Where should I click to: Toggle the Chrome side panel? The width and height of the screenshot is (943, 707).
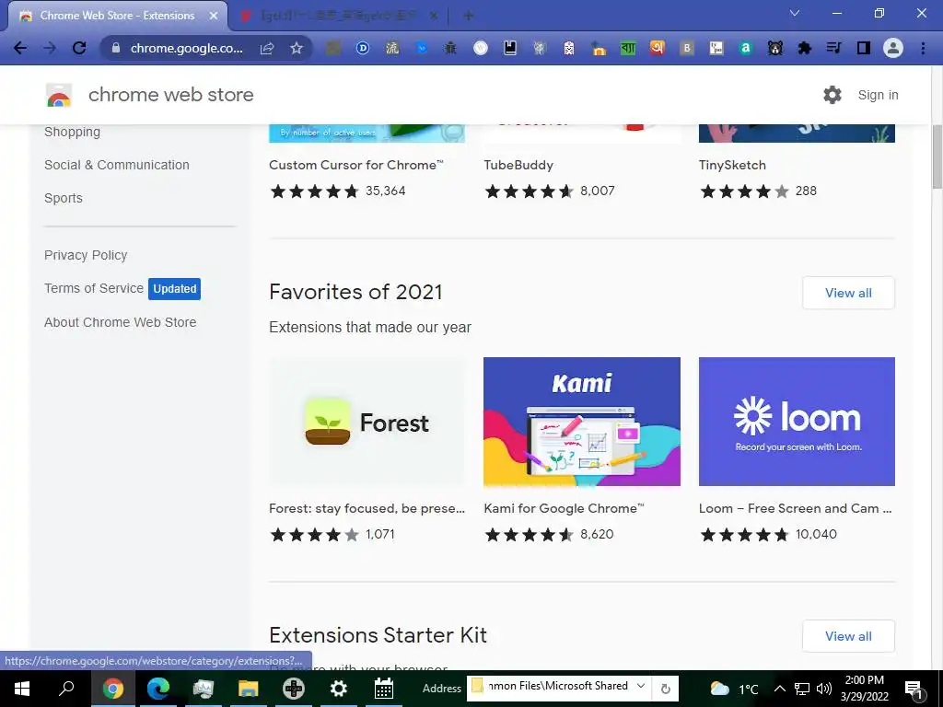click(x=864, y=48)
